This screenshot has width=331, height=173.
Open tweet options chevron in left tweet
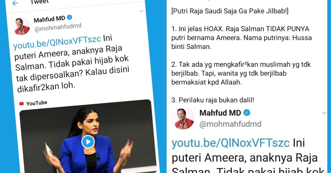[142, 11]
